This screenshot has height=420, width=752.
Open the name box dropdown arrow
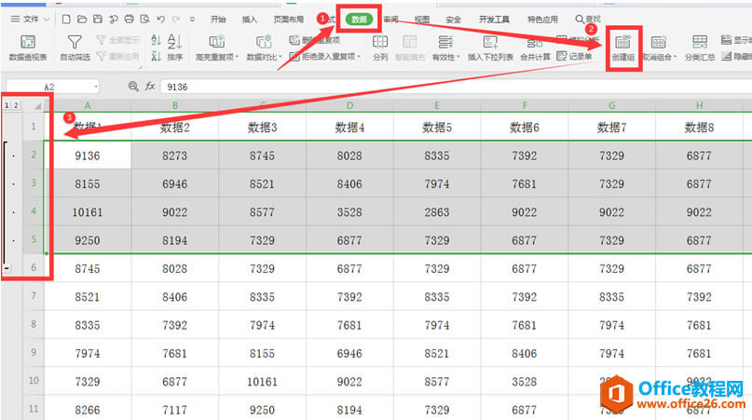point(96,87)
